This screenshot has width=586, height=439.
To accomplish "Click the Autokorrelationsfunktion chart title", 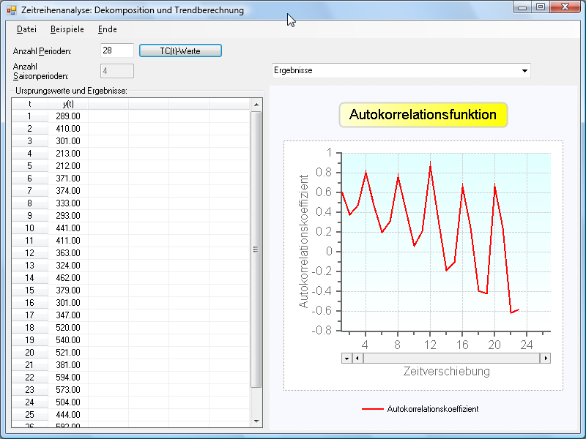I will [x=423, y=115].
